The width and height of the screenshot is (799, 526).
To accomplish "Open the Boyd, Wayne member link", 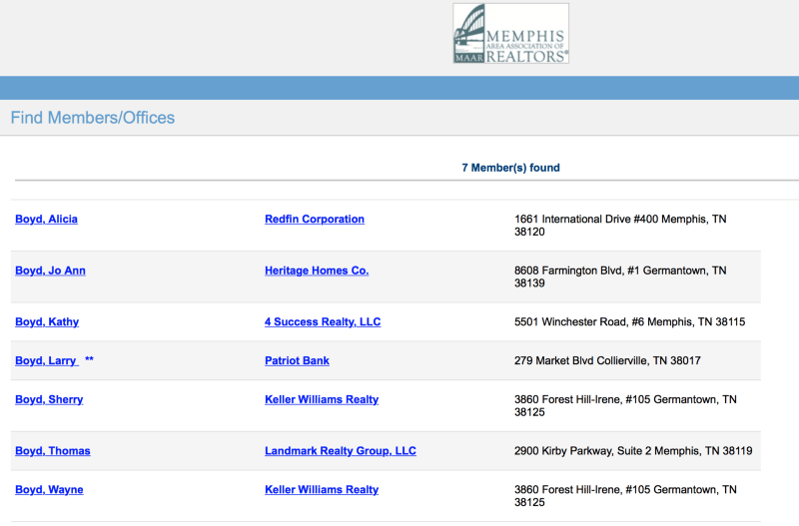I will tap(49, 490).
